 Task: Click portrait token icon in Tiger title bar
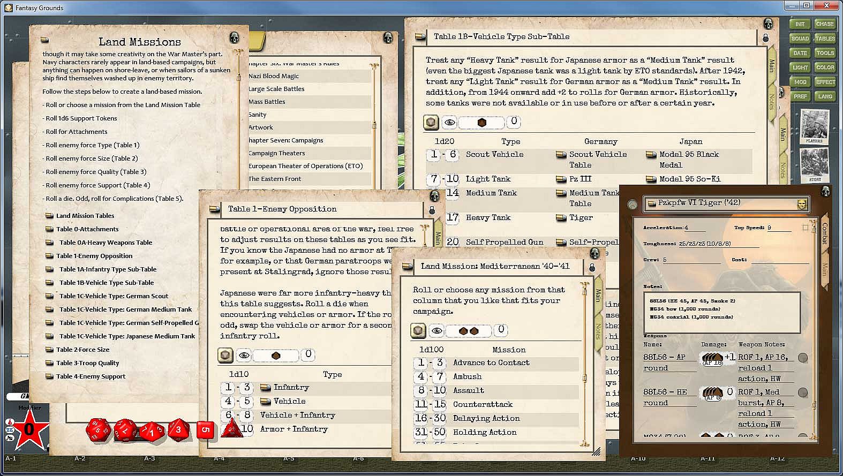(x=801, y=204)
